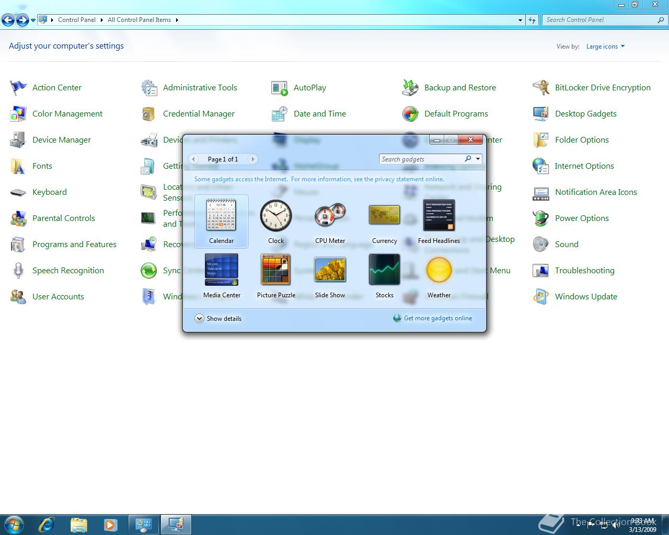Expand Control Panel breadcrumb arrow
Screen dimensions: 669x535
click(102, 20)
